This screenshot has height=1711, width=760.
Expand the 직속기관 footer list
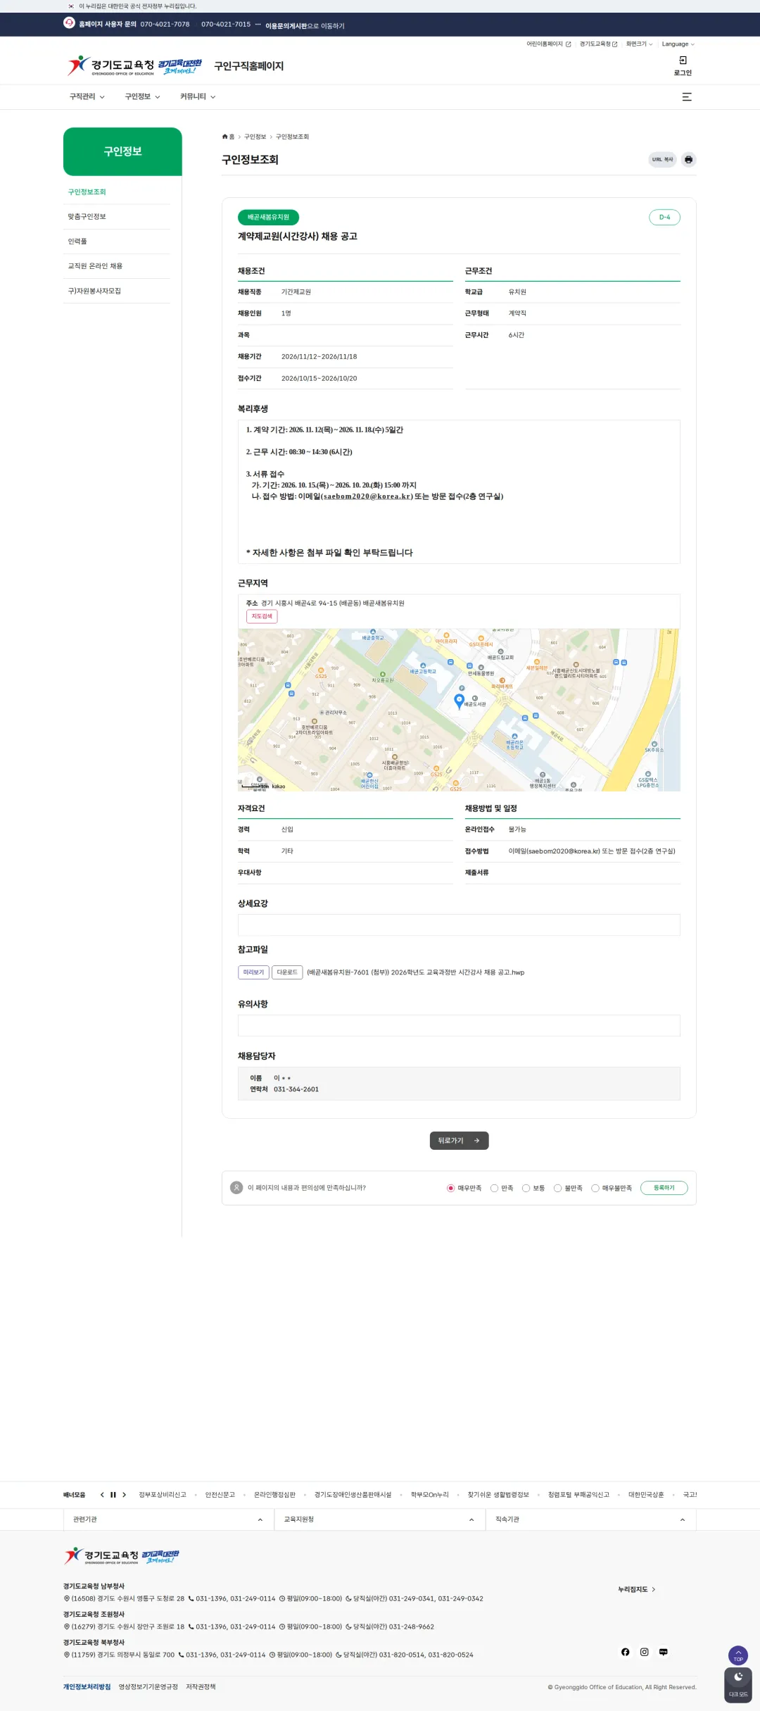[590, 1519]
